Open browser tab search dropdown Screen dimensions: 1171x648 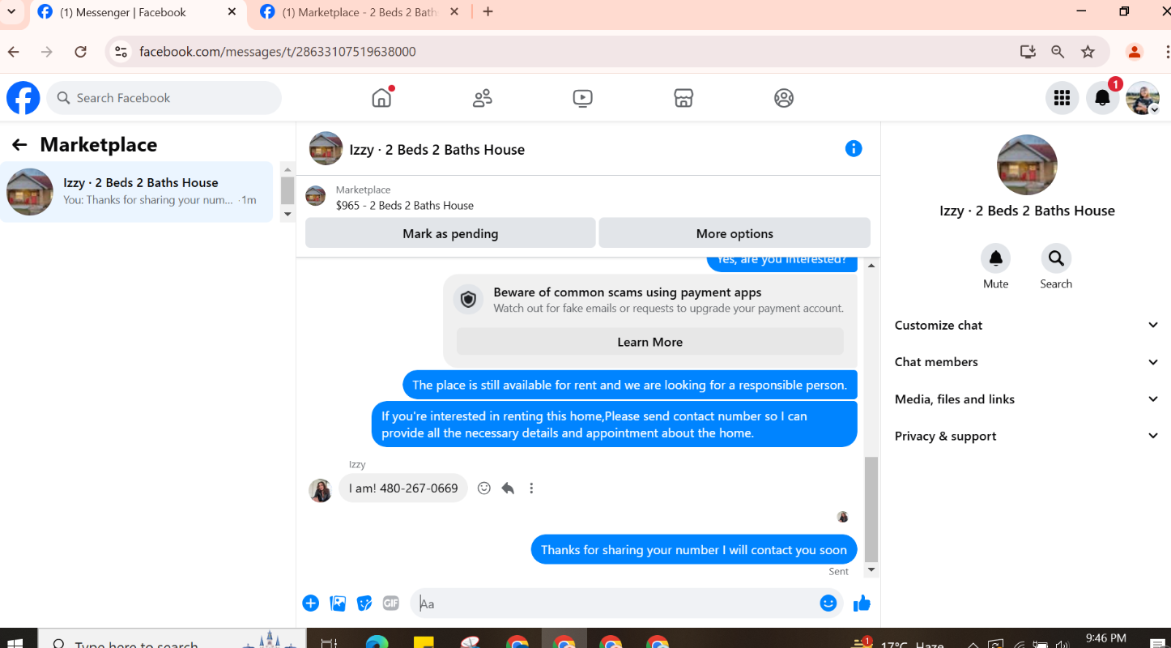tap(11, 12)
